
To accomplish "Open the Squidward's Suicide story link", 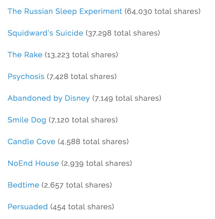I will coord(45,33).
